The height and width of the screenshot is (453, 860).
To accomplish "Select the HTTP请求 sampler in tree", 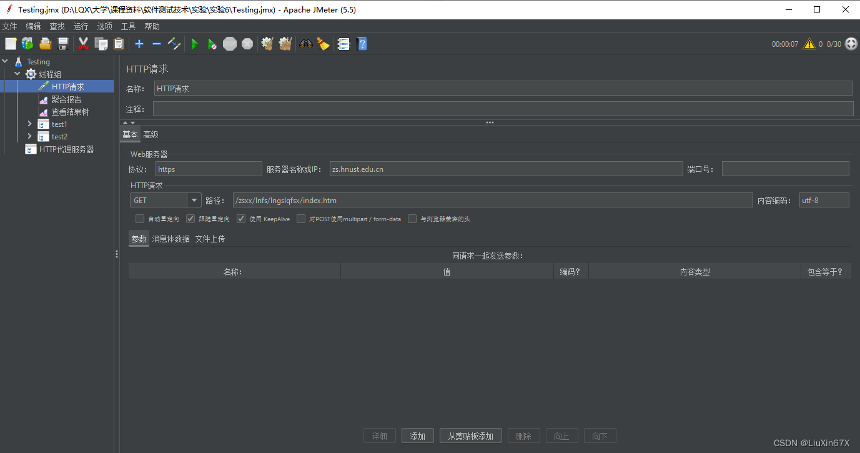I will click(x=67, y=87).
